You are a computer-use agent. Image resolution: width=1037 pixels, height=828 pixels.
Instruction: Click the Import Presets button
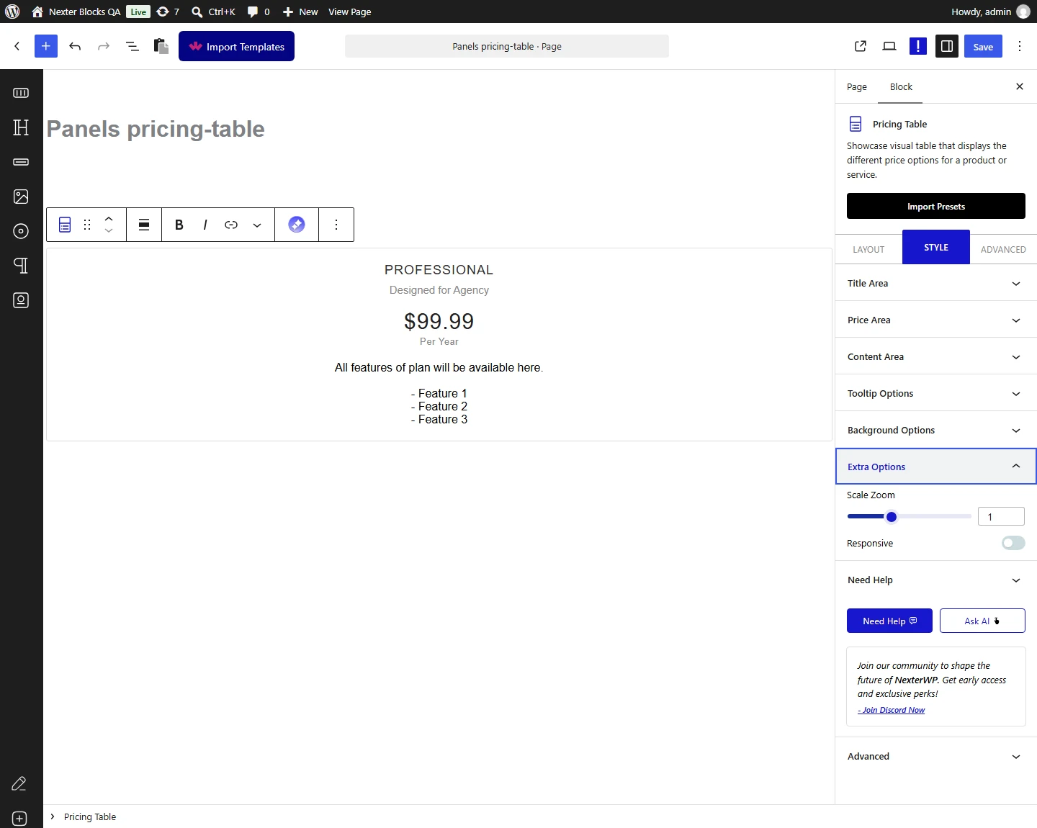coord(936,206)
